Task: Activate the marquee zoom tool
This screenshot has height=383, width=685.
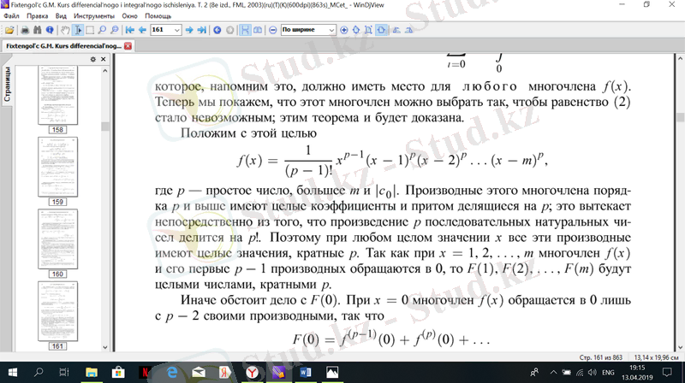Action: pyautogui.click(x=115, y=30)
